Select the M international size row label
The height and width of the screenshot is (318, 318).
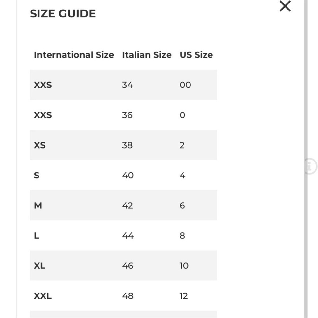click(38, 206)
